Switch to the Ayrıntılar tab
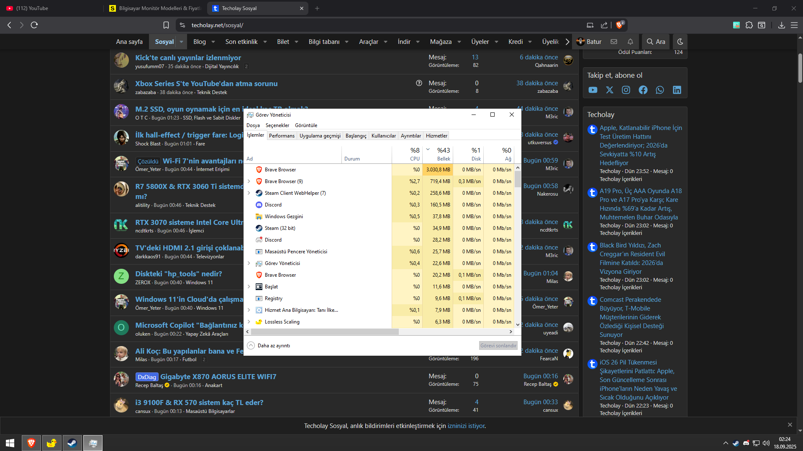 tap(411, 136)
